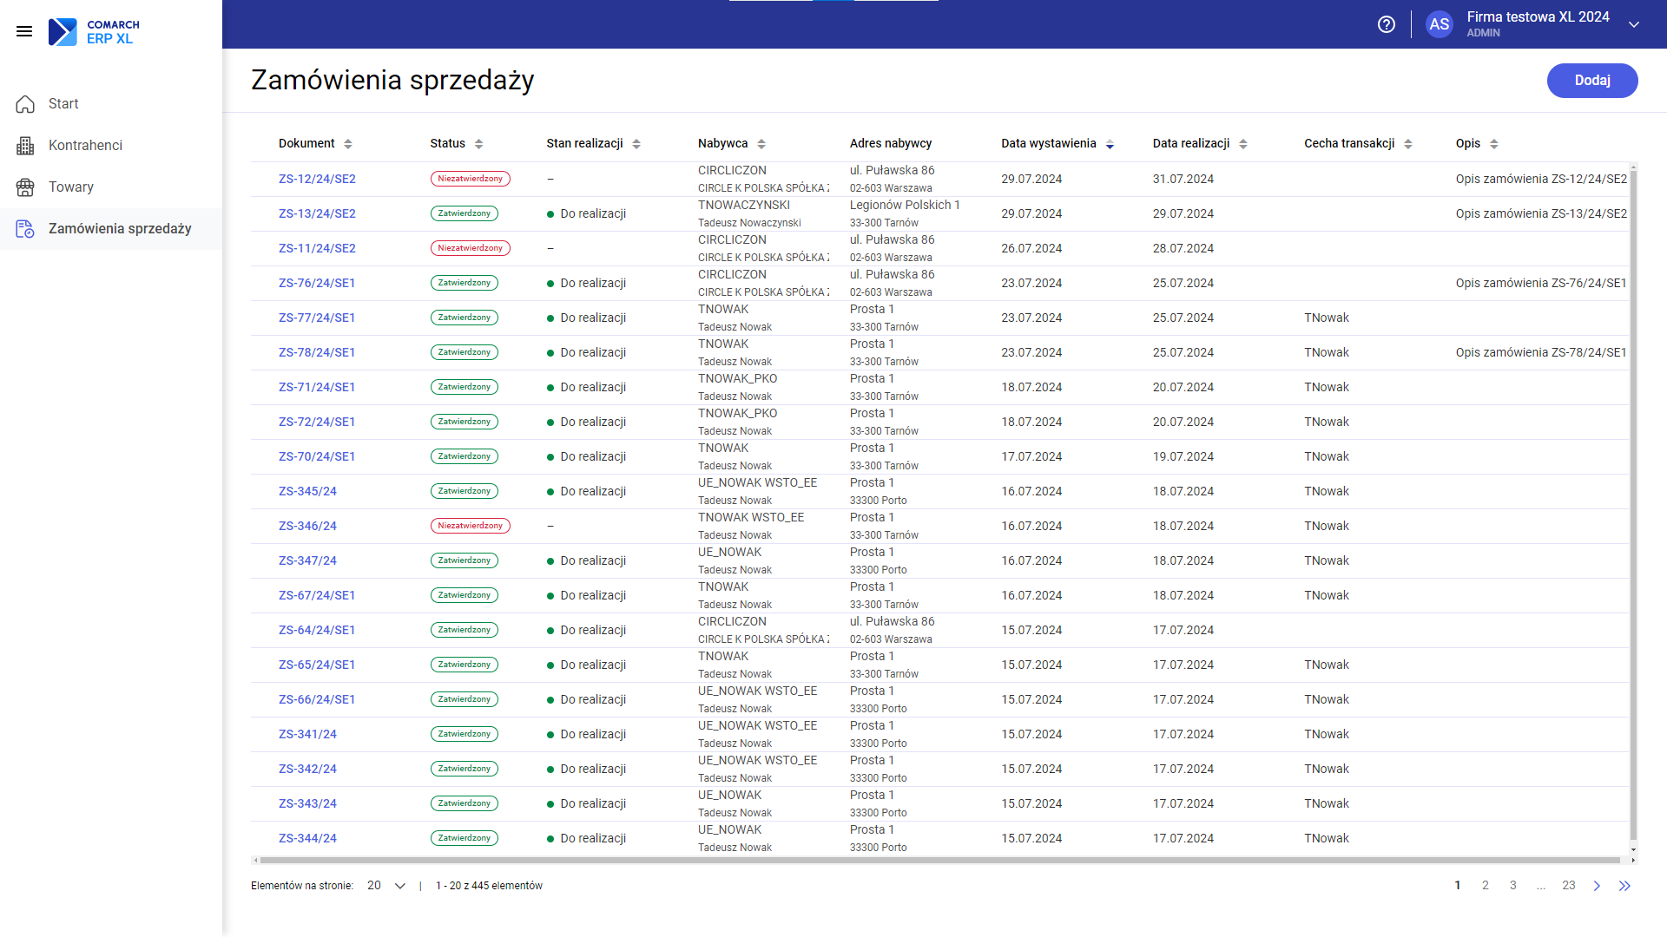Screen dimensions: 1667x937
Task: Open the help question mark icon
Action: click(x=1387, y=24)
